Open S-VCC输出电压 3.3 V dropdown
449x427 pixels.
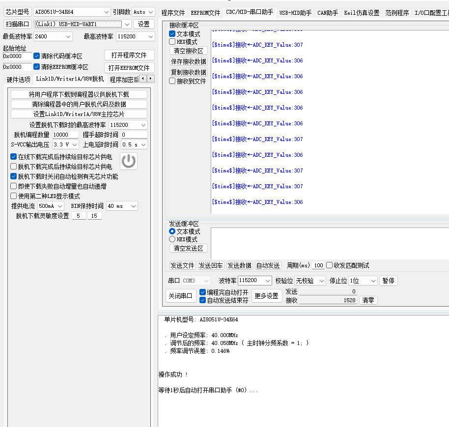click(x=65, y=144)
